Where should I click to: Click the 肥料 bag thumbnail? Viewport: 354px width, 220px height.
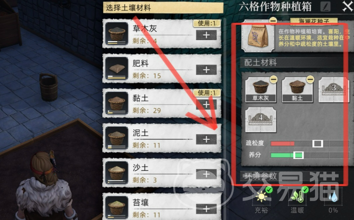117,68
